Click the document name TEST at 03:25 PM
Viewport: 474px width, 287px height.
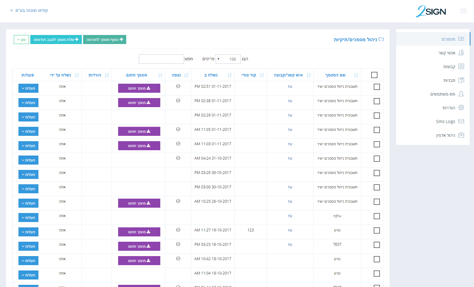pos(337,245)
